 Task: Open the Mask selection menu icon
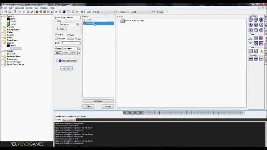[79, 53]
